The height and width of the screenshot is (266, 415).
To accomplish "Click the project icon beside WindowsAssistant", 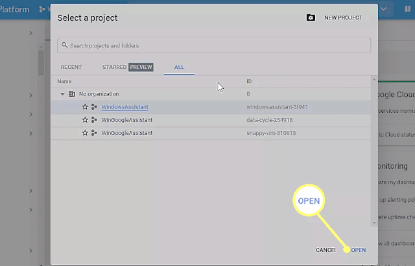I will click(x=94, y=106).
